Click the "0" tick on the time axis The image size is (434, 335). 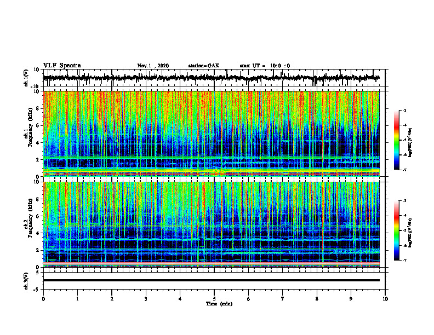click(x=43, y=299)
